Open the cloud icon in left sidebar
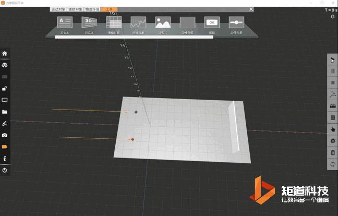This screenshot has width=338, height=216. point(5,65)
